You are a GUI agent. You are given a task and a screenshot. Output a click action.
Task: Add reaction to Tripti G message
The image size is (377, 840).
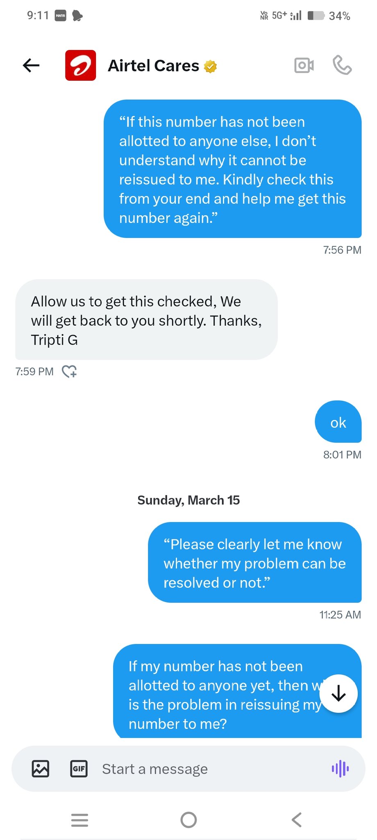(x=69, y=372)
